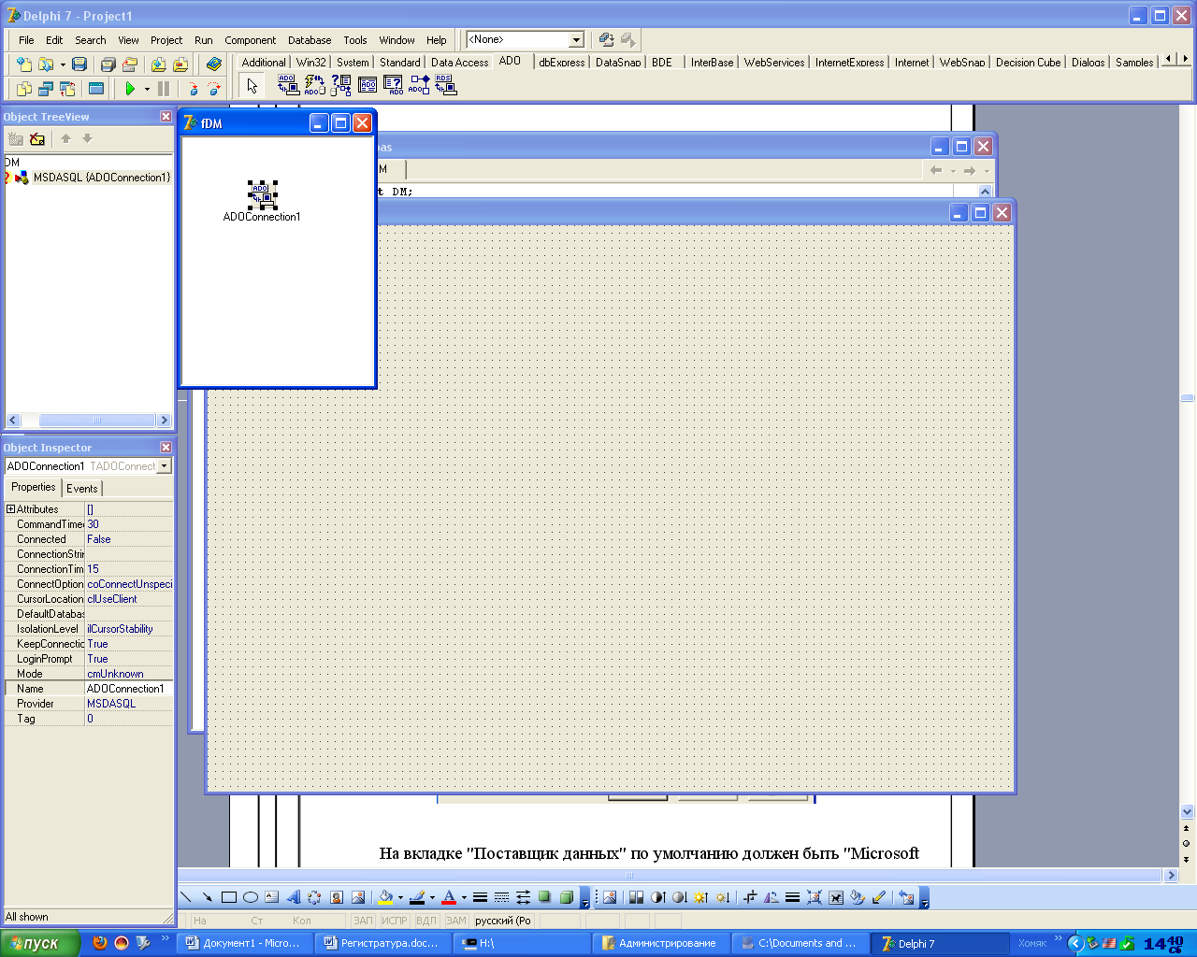The height and width of the screenshot is (957, 1197).
Task: Select the ADOStoredProc palette component
Action: [x=419, y=85]
